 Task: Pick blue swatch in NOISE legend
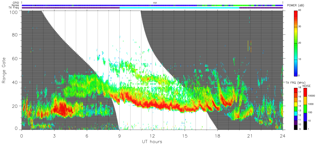click(306, 117)
